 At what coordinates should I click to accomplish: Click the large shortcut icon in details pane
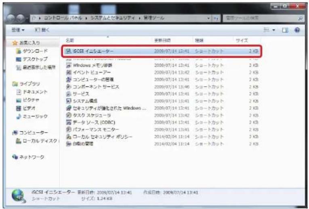19,196
